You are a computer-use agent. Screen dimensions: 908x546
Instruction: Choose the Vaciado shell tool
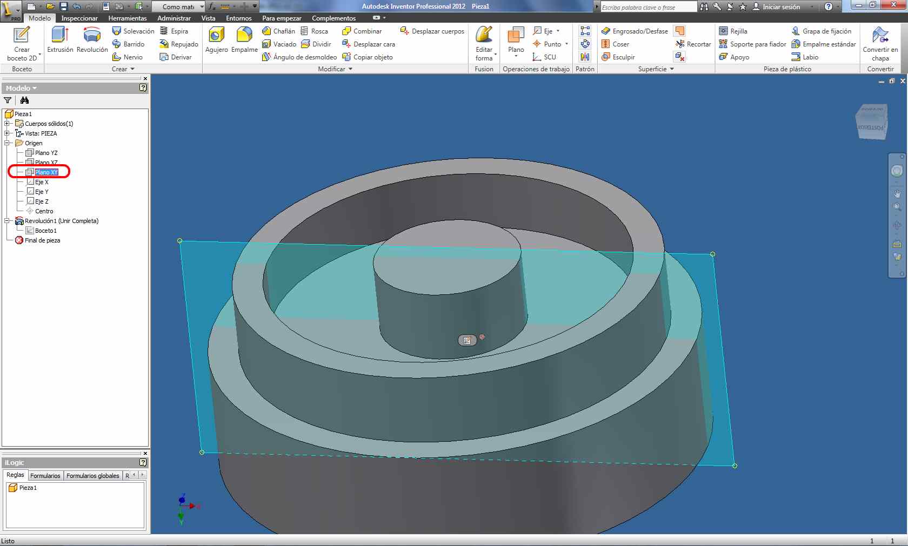[279, 44]
